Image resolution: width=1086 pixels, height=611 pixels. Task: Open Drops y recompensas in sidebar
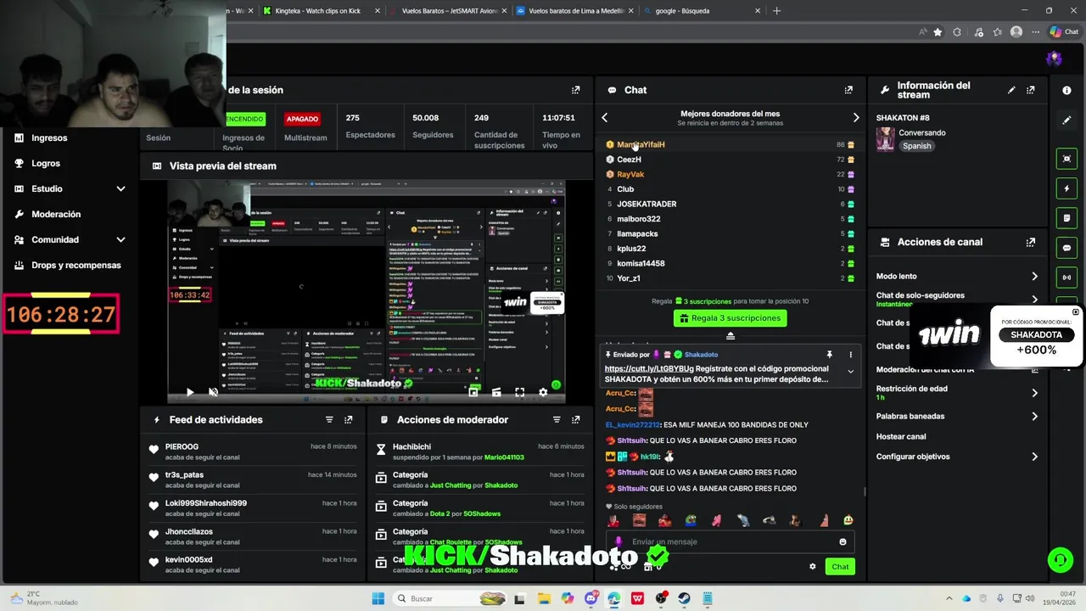coord(76,265)
